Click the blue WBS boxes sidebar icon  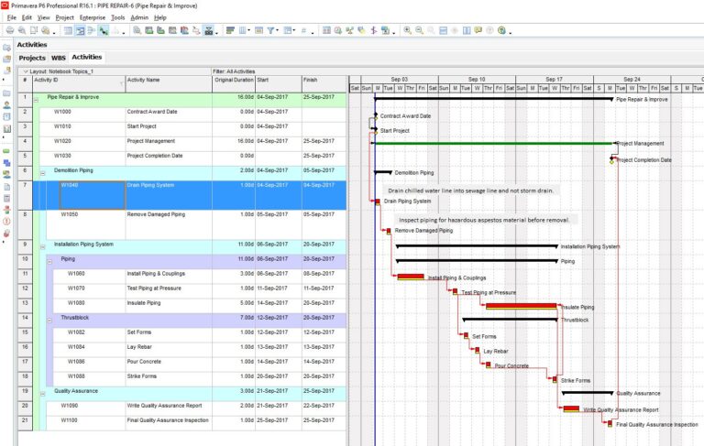tap(6, 163)
